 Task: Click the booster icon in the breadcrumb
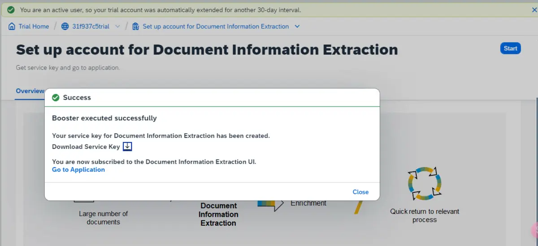136,26
